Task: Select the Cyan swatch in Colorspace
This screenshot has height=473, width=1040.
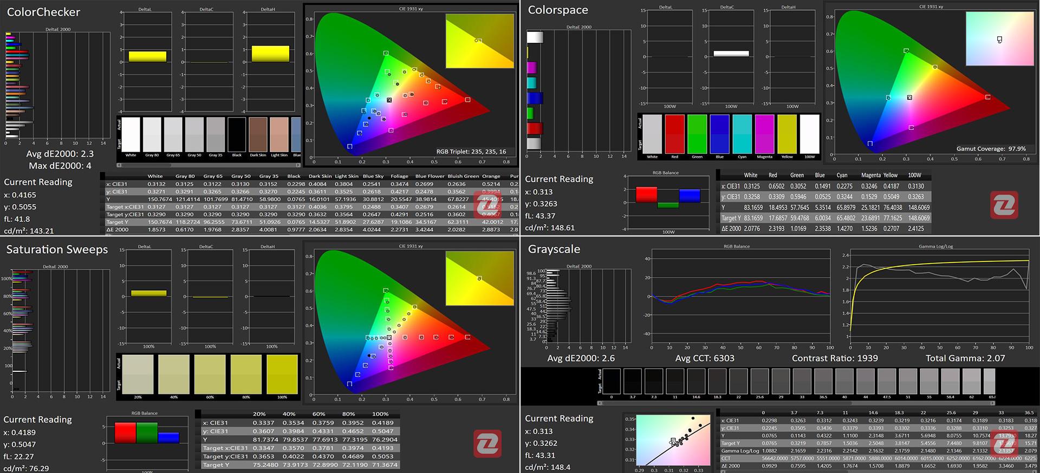Action: 742,134
